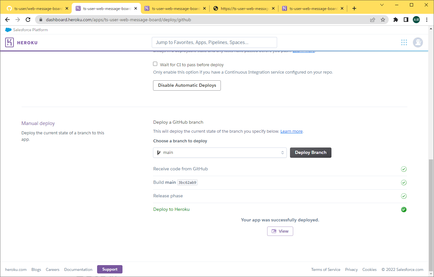Image resolution: width=434 pixels, height=277 pixels.
Task: Open the Privacy footer link
Action: 351,270
